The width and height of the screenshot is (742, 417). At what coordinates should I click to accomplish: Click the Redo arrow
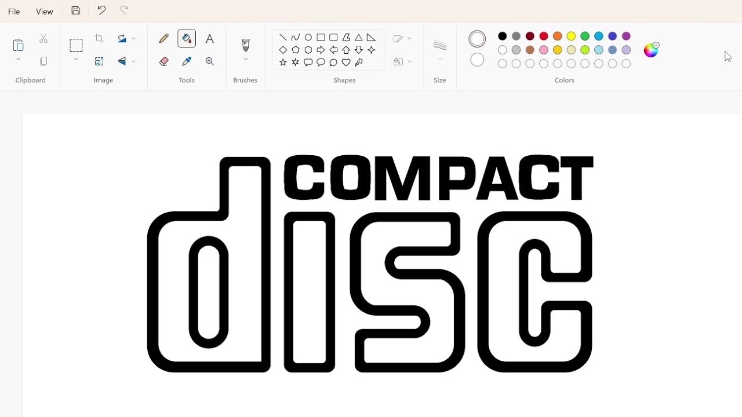coord(124,10)
